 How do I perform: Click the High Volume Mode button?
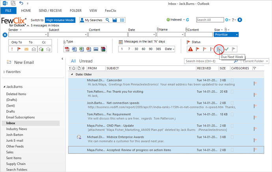[x=60, y=20]
